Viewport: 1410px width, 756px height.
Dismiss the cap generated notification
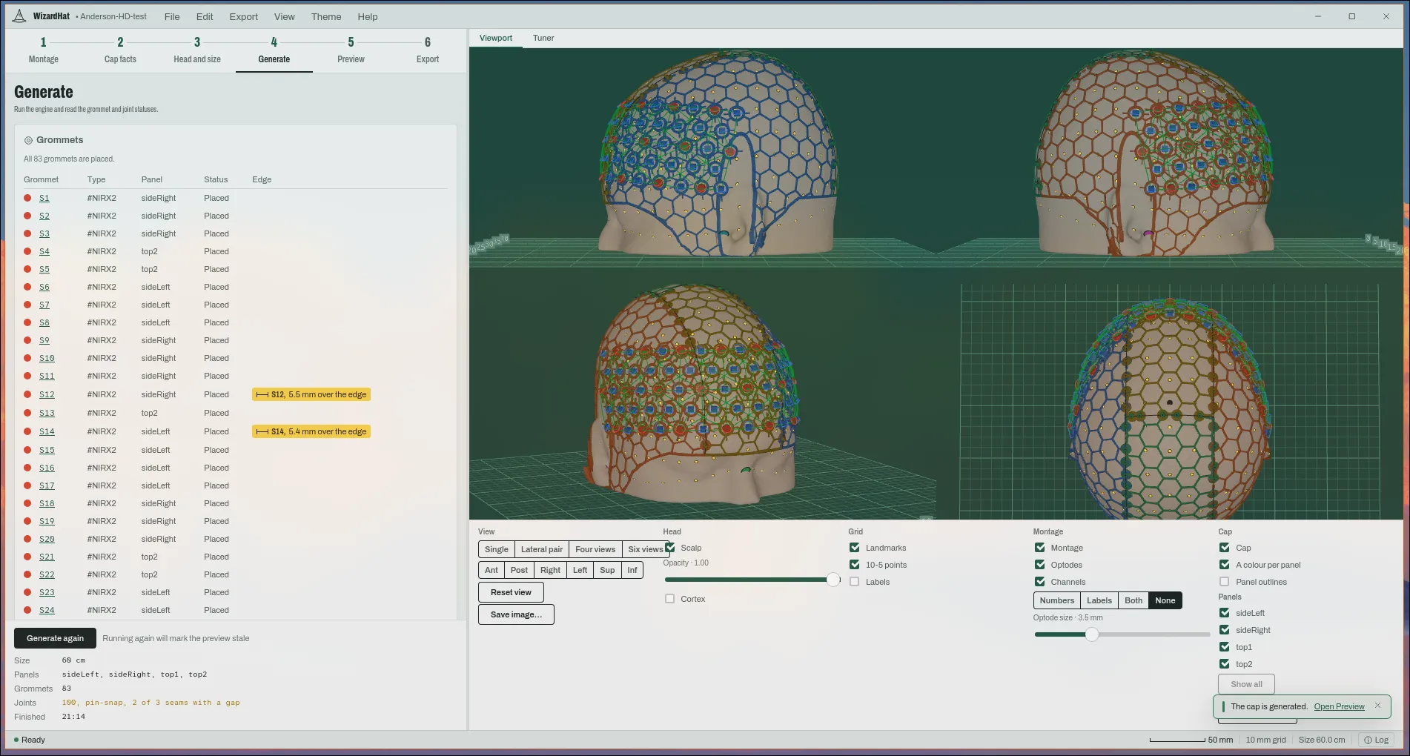tap(1377, 706)
